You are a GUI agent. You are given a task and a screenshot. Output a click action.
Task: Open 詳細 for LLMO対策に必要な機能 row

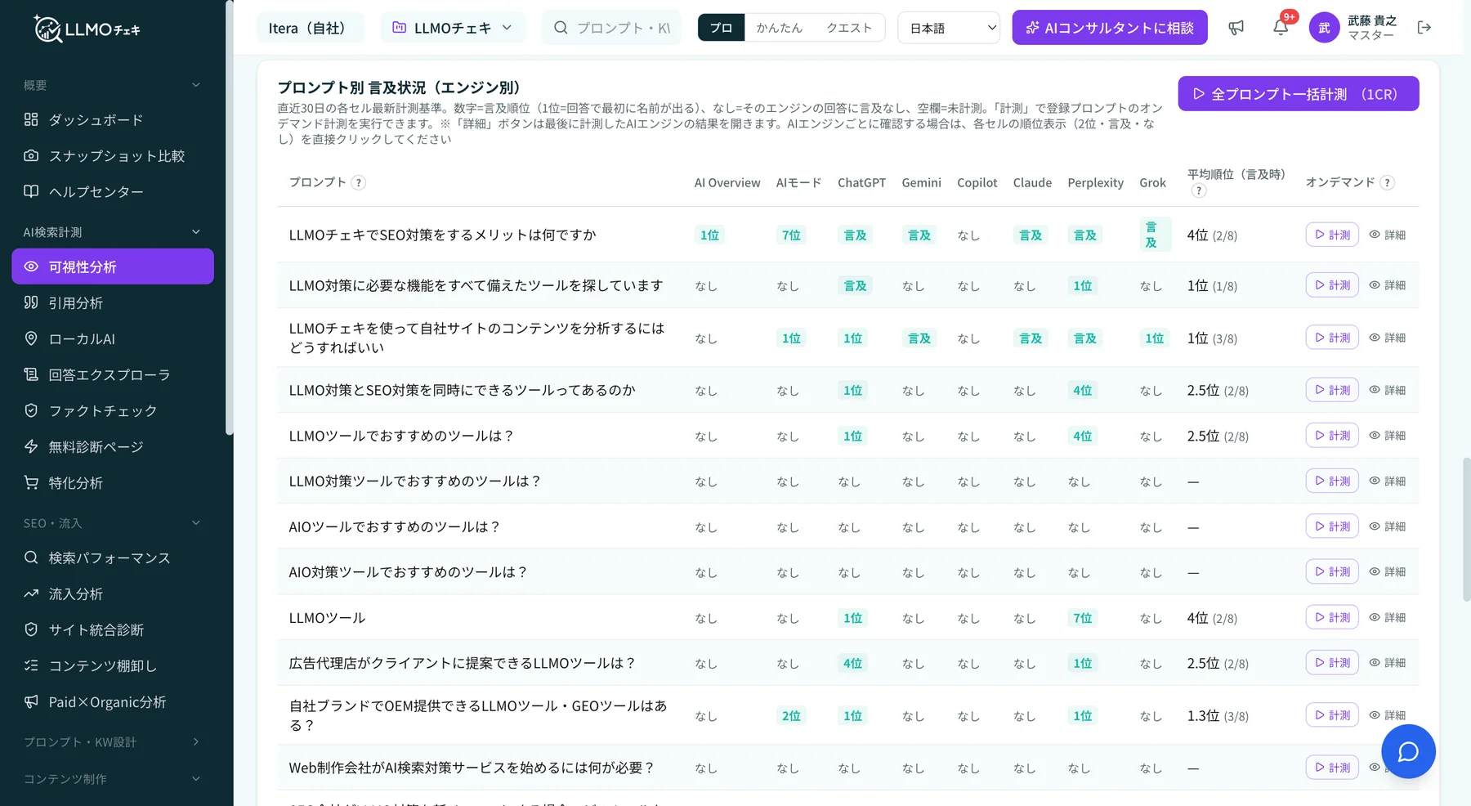pos(1388,285)
